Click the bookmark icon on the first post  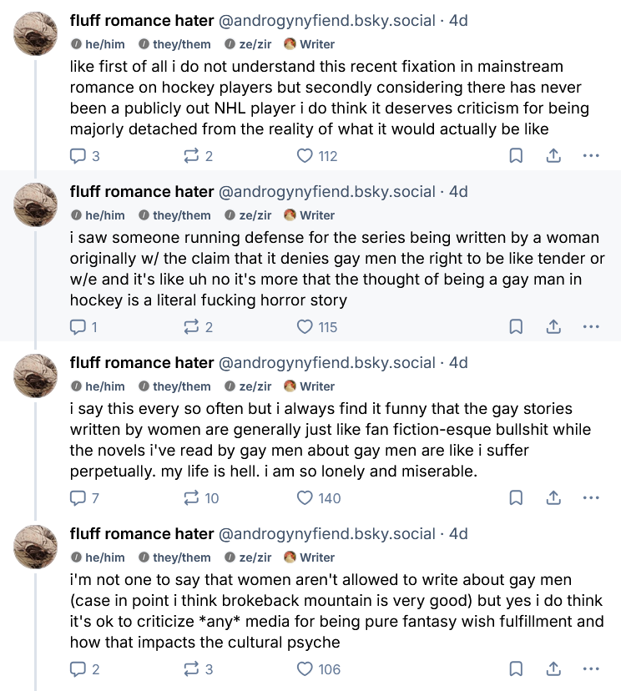515,155
